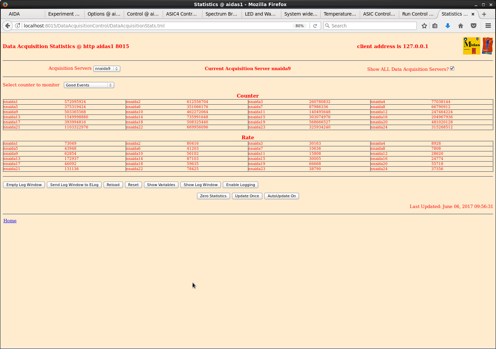Open the Good Events counter dropdown
The height and width of the screenshot is (349, 496).
click(x=89, y=85)
